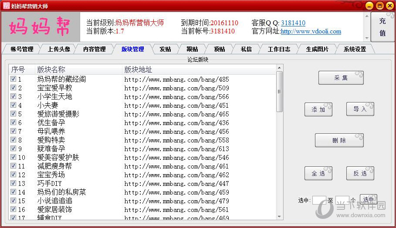This screenshot has width=396, height=228.
Task: Minimize the 妈妈帮营销大师 window
Action: 369,6
